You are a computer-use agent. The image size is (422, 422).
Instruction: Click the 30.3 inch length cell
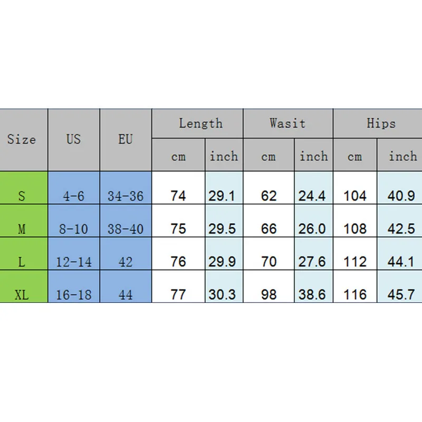(x=223, y=294)
